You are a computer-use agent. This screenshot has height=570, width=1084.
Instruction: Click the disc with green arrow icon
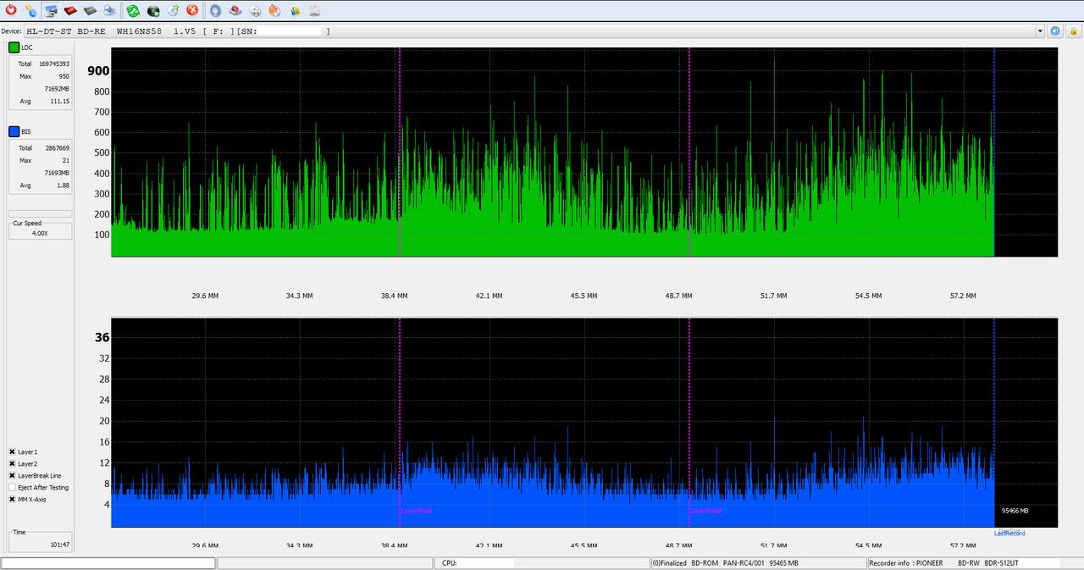coord(173,10)
